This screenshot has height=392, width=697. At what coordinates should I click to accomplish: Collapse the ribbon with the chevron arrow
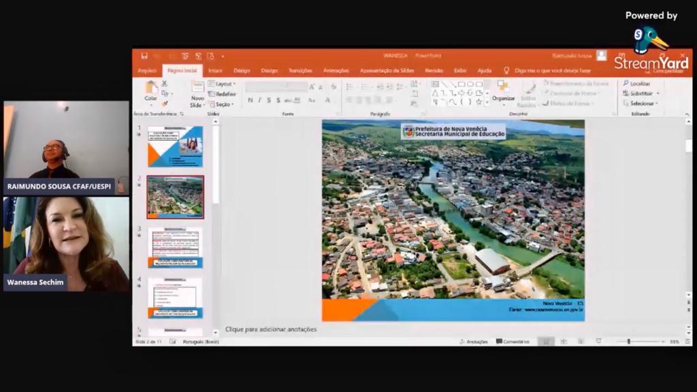point(687,114)
